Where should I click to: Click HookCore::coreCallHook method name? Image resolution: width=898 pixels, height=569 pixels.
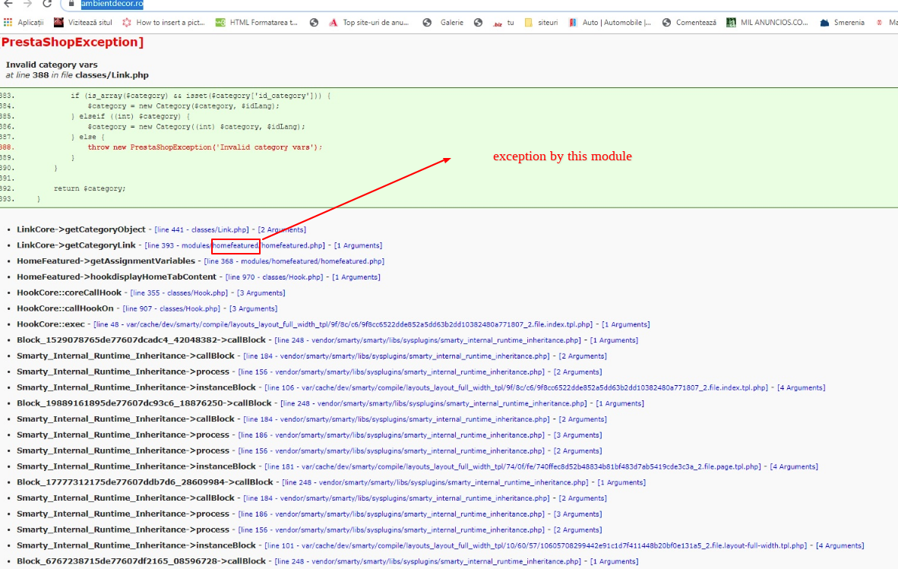click(68, 292)
